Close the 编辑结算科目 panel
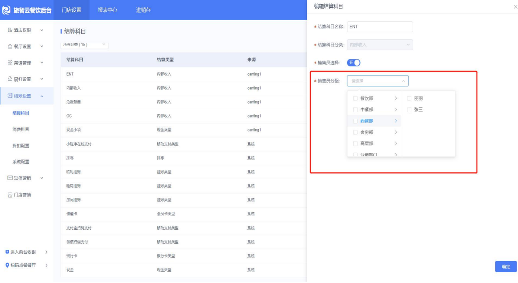 coord(515,7)
